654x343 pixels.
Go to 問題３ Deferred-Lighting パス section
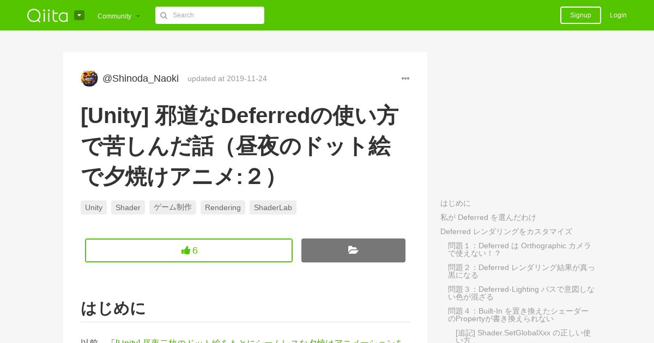pos(522,293)
